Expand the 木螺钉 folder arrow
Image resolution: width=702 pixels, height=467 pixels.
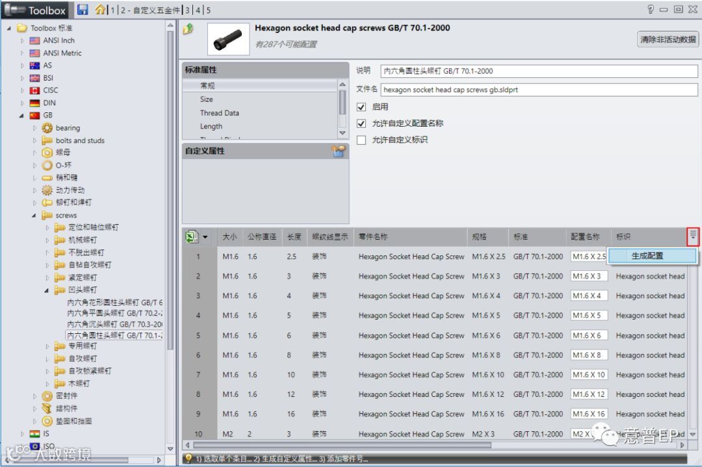(x=47, y=384)
